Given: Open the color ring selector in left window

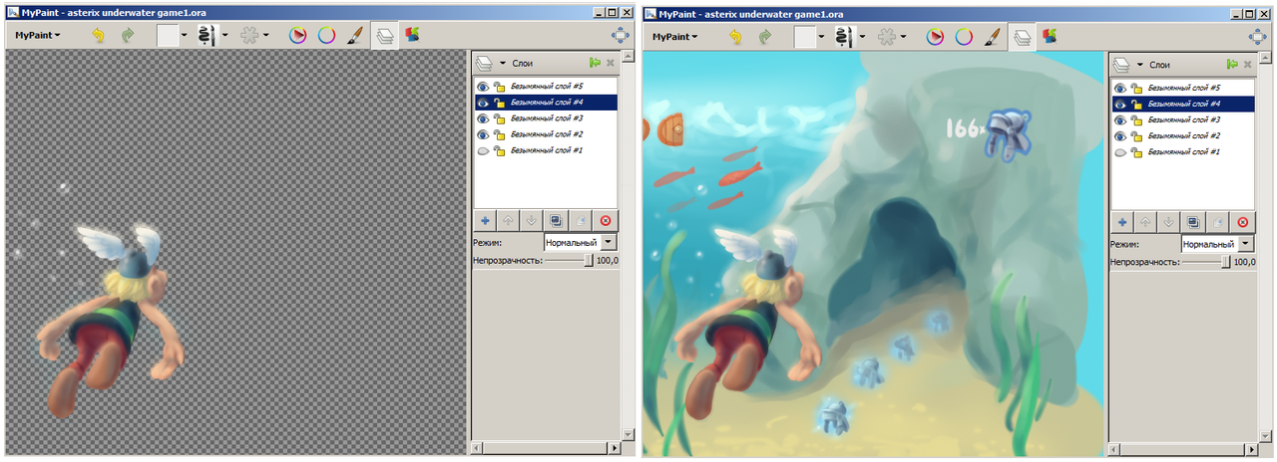Looking at the screenshot, I should (x=326, y=36).
